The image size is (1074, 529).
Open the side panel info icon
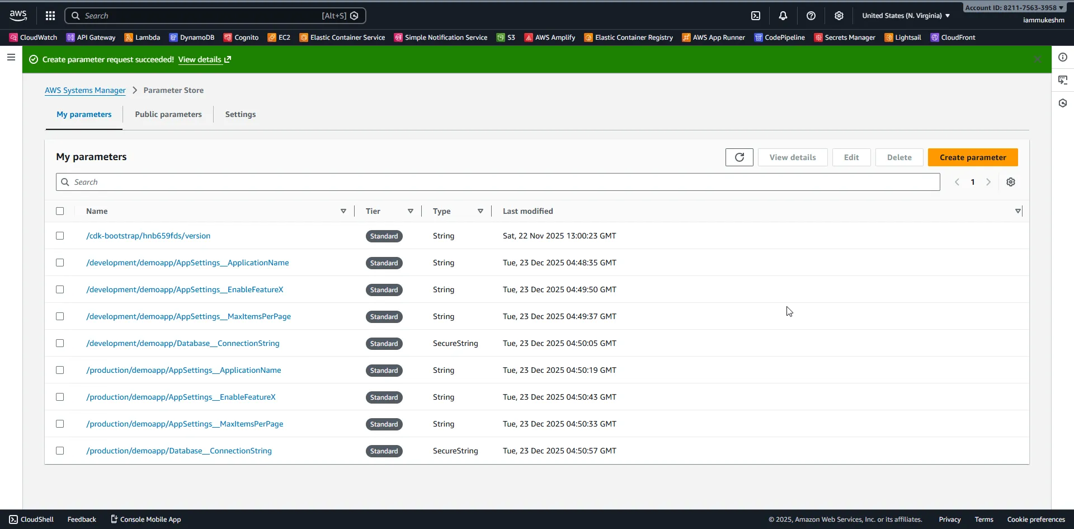[x=1062, y=57]
